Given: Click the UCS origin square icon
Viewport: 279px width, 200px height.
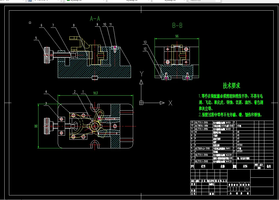Looking at the screenshot, I should (x=141, y=103).
